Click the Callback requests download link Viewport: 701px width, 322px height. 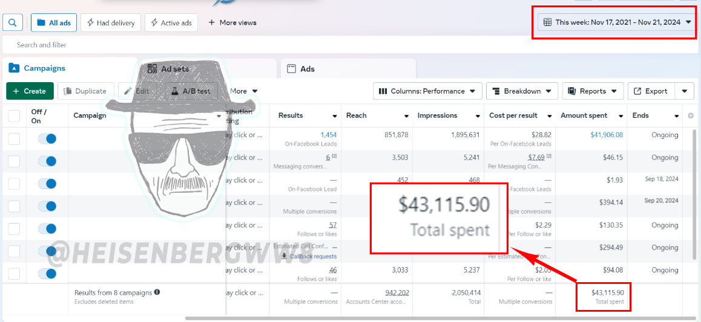coord(309,256)
